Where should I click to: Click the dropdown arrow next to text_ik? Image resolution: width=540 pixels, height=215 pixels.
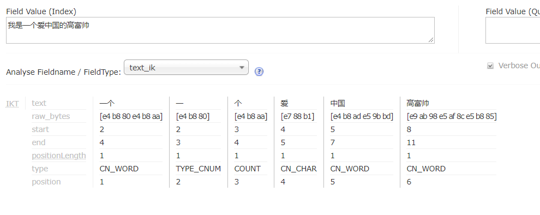click(242, 68)
